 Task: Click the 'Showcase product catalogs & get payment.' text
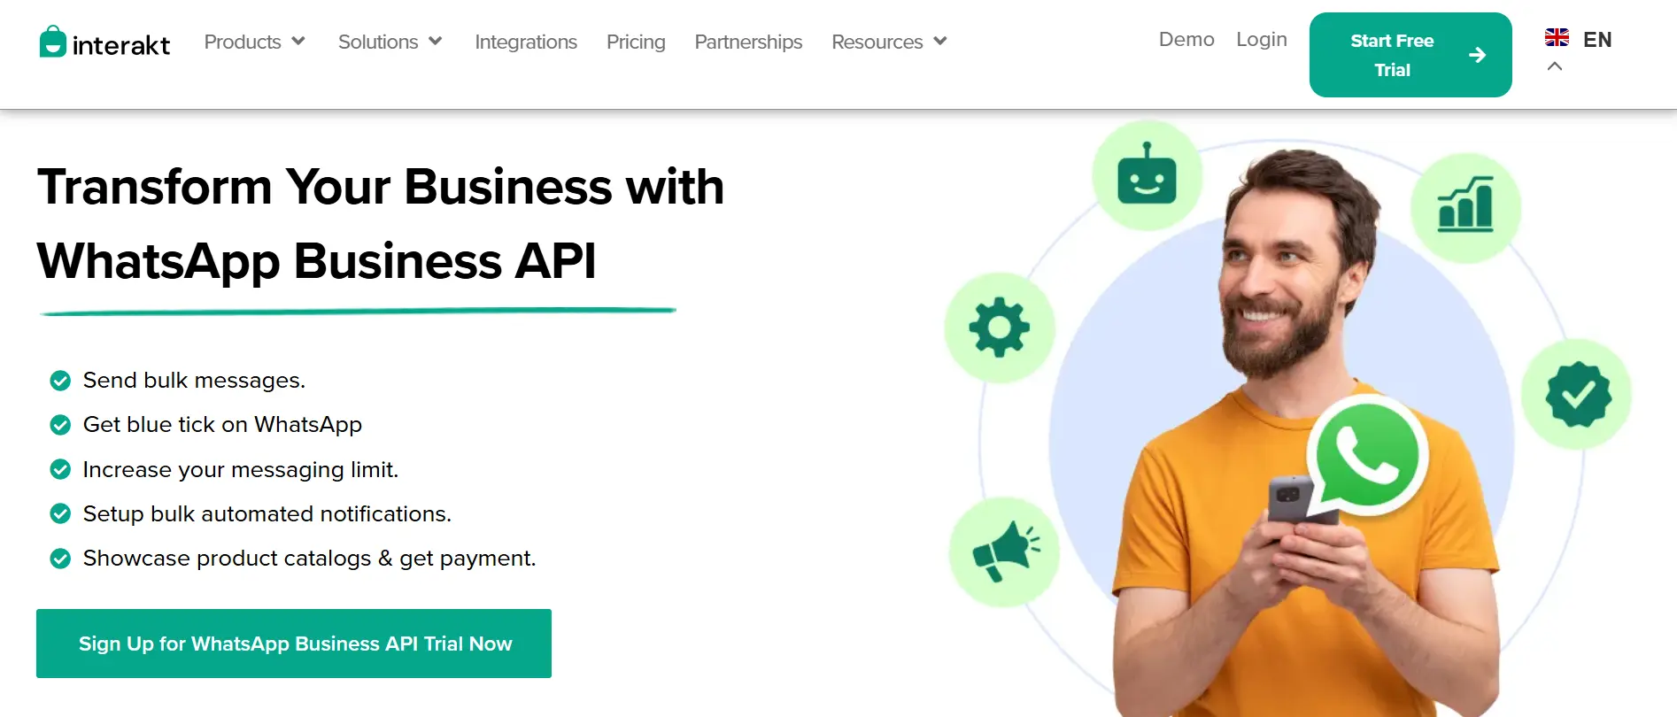(310, 559)
